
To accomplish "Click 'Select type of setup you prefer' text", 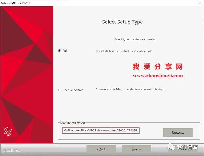I will coord(135,39).
